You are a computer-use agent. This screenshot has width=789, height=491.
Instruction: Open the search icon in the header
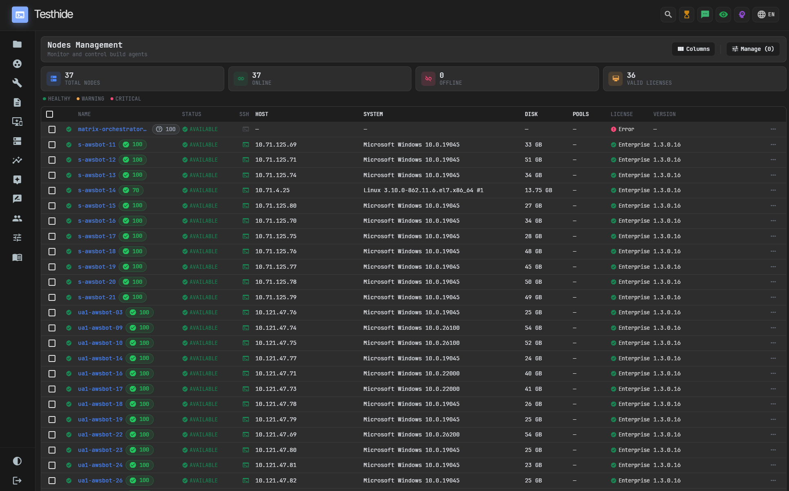[x=668, y=14]
